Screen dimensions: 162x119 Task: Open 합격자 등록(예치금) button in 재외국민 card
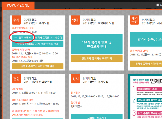[146, 64]
